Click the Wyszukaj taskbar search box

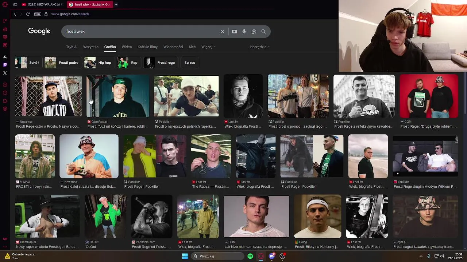217,256
